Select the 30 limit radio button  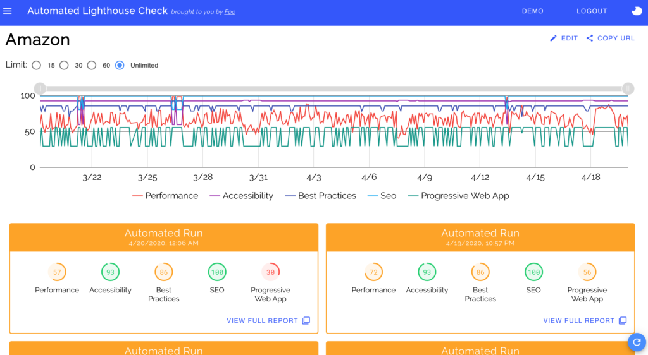tap(64, 65)
